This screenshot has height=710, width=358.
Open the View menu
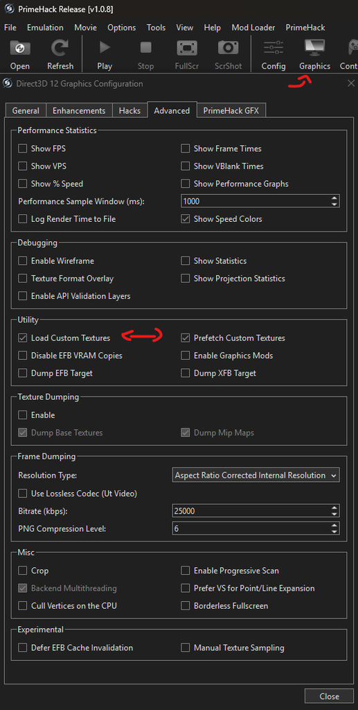184,28
